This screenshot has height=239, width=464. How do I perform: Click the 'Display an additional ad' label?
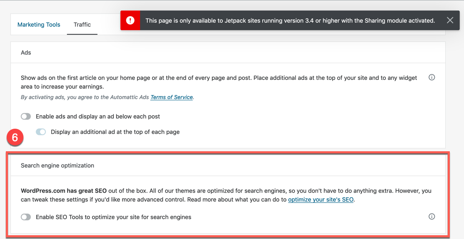pos(115,132)
